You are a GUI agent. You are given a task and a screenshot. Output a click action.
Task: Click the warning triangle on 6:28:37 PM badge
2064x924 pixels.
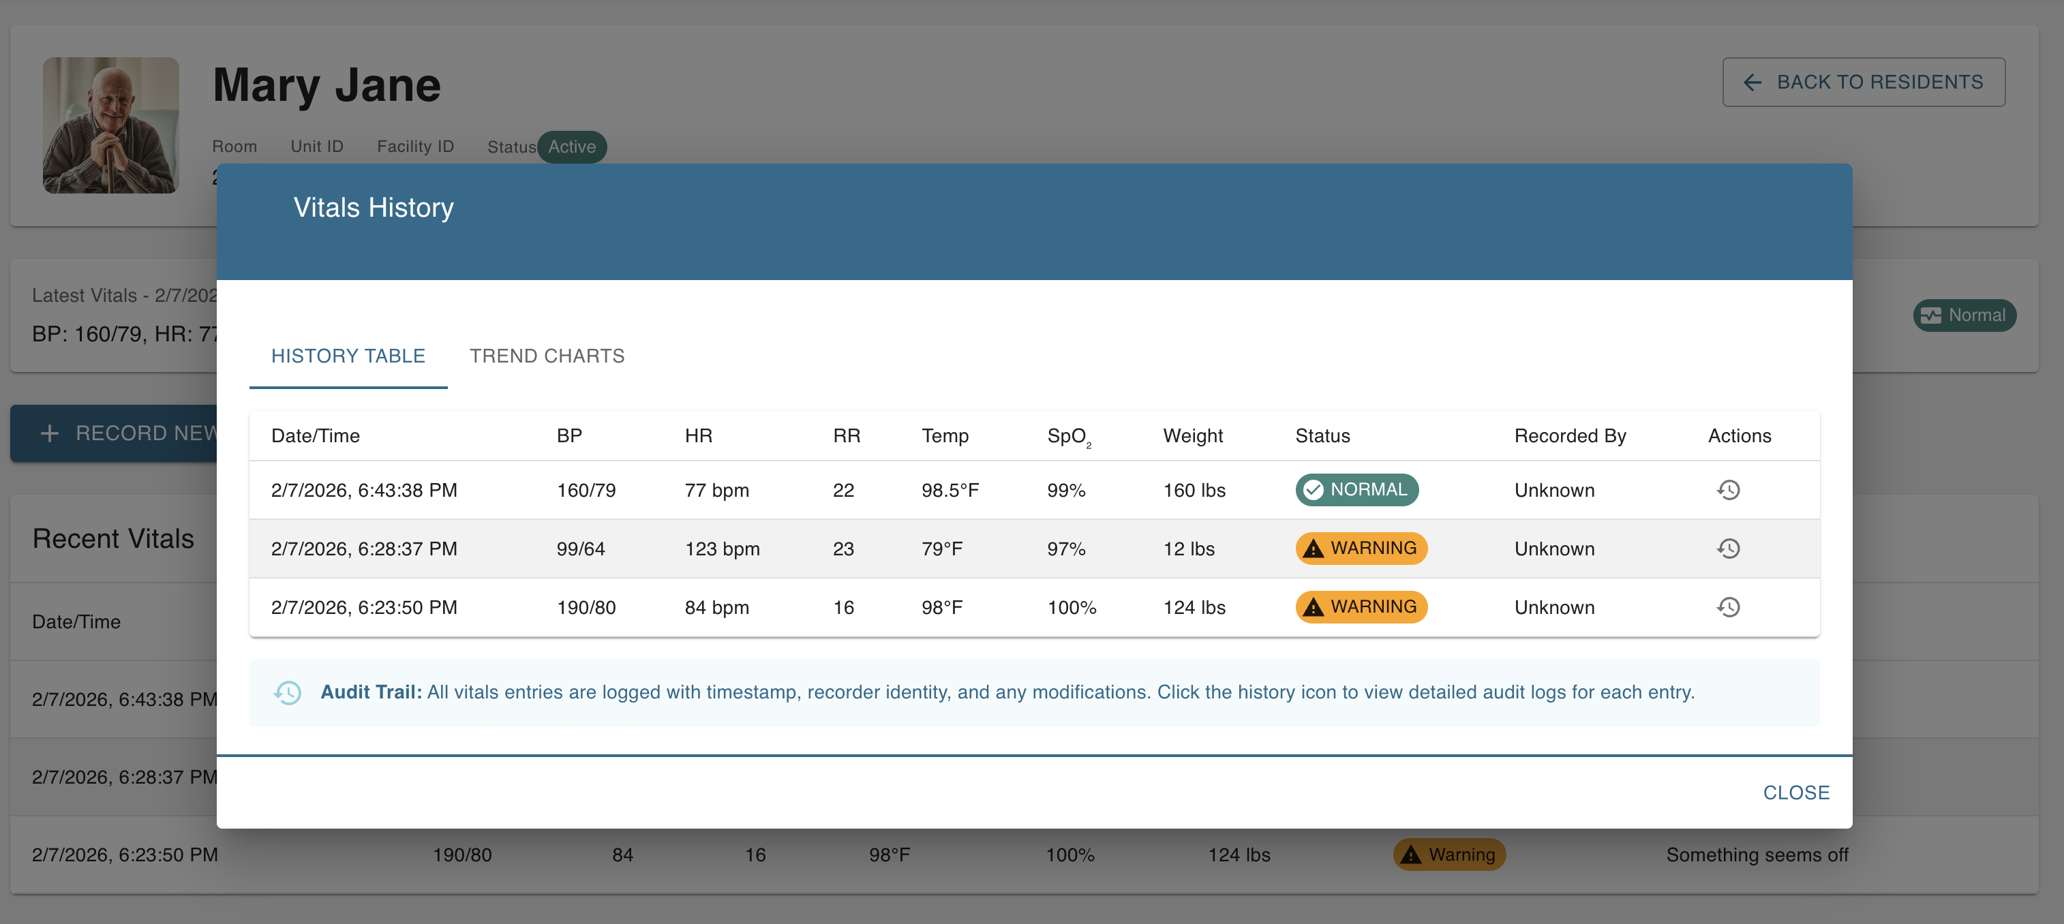pos(1314,549)
